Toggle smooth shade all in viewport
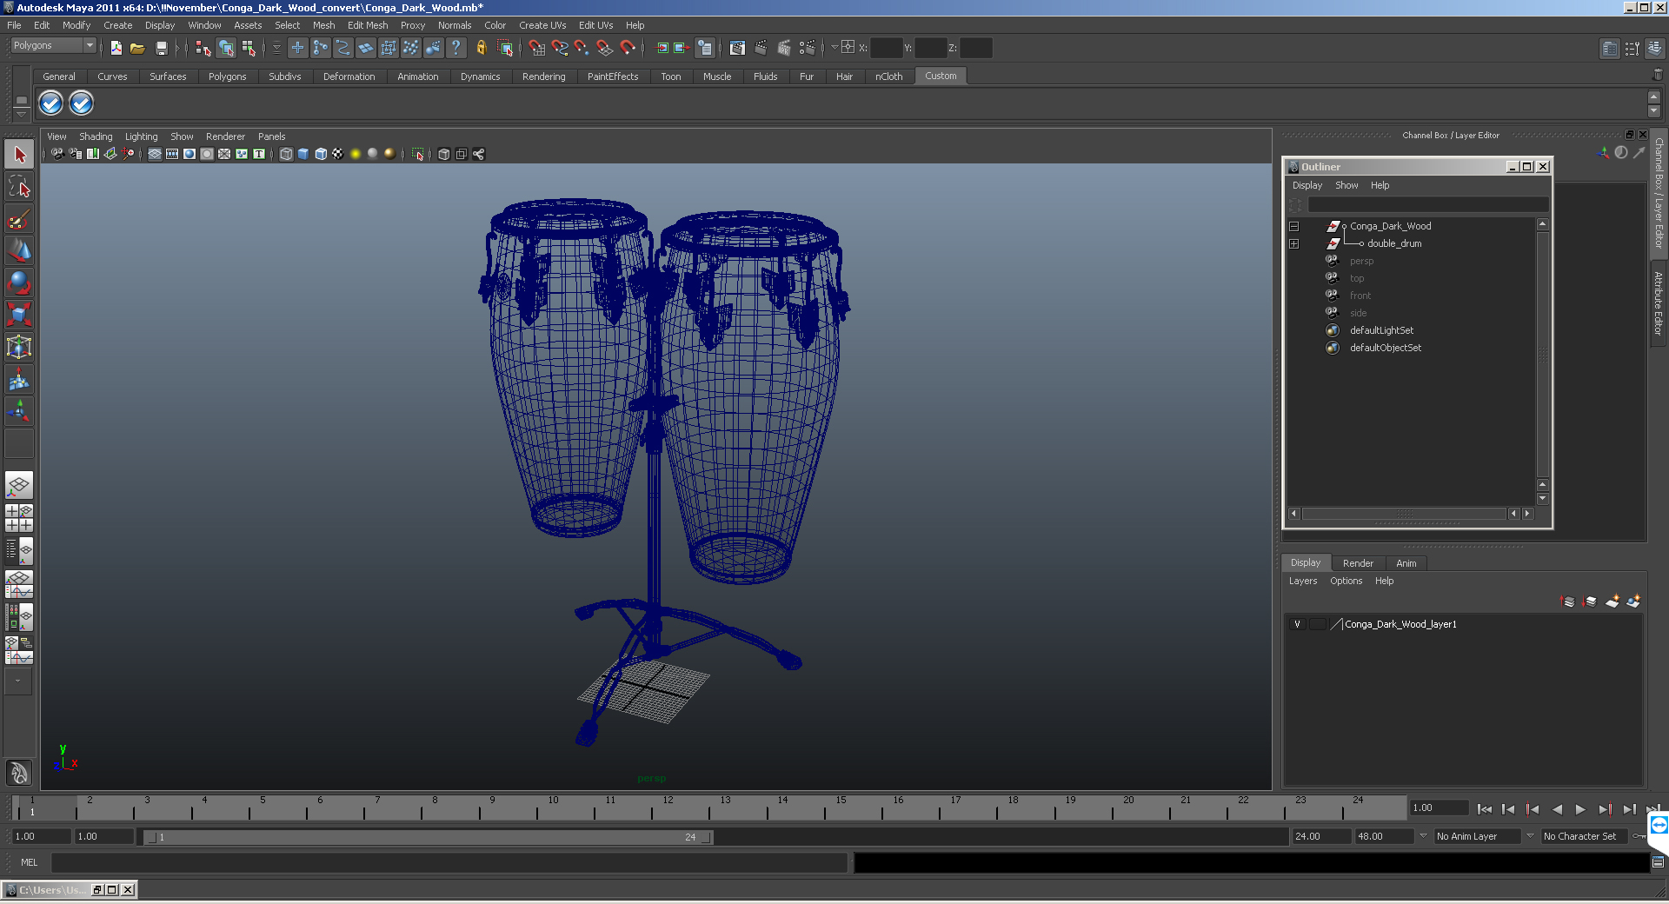This screenshot has width=1669, height=904. point(303,154)
